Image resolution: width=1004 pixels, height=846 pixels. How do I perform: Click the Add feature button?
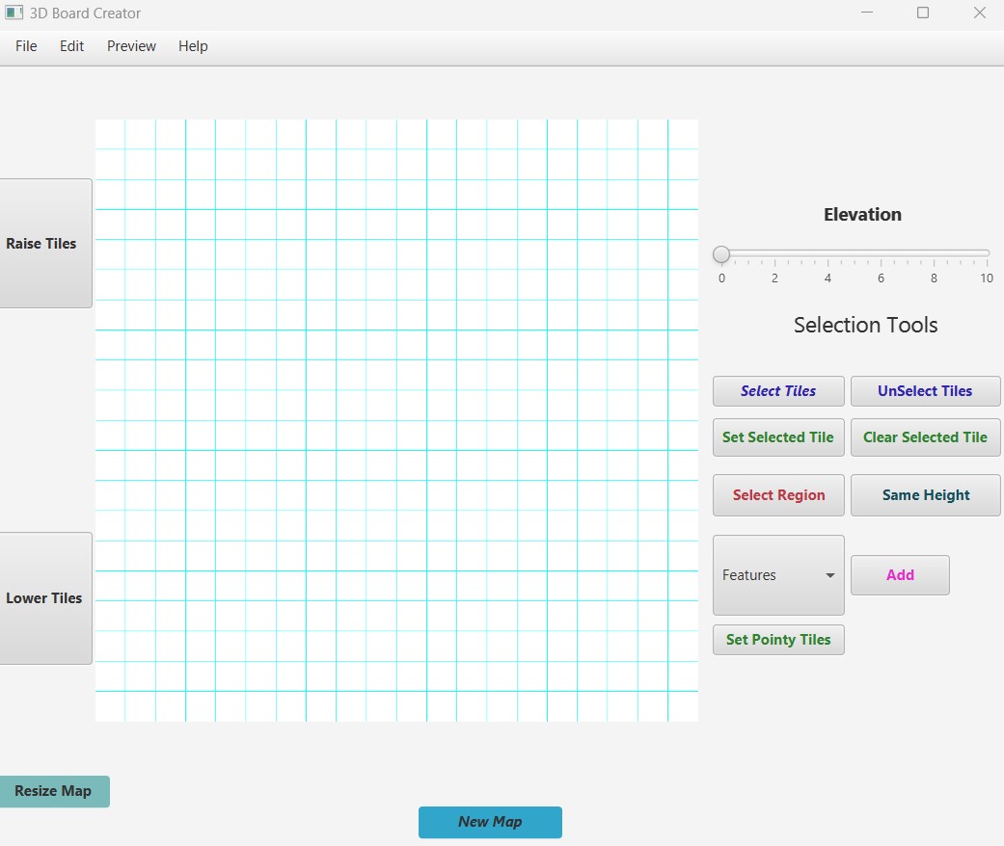(x=900, y=575)
